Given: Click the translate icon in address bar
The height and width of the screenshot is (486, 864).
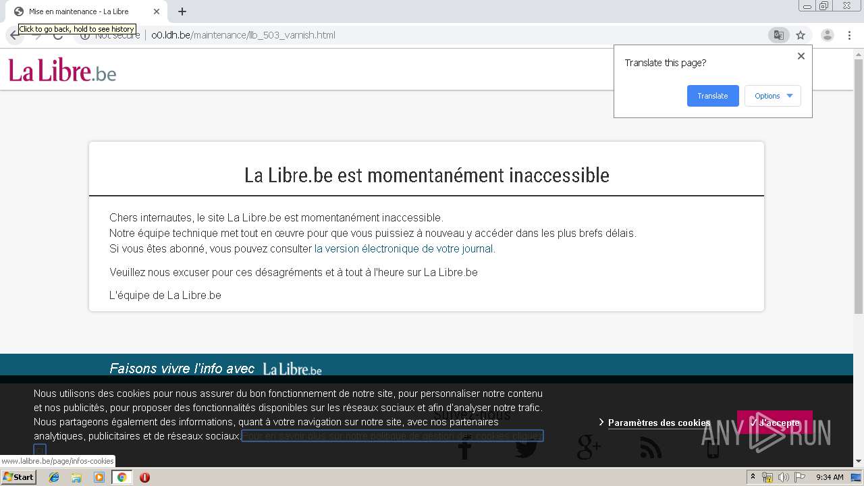Looking at the screenshot, I should click(778, 35).
